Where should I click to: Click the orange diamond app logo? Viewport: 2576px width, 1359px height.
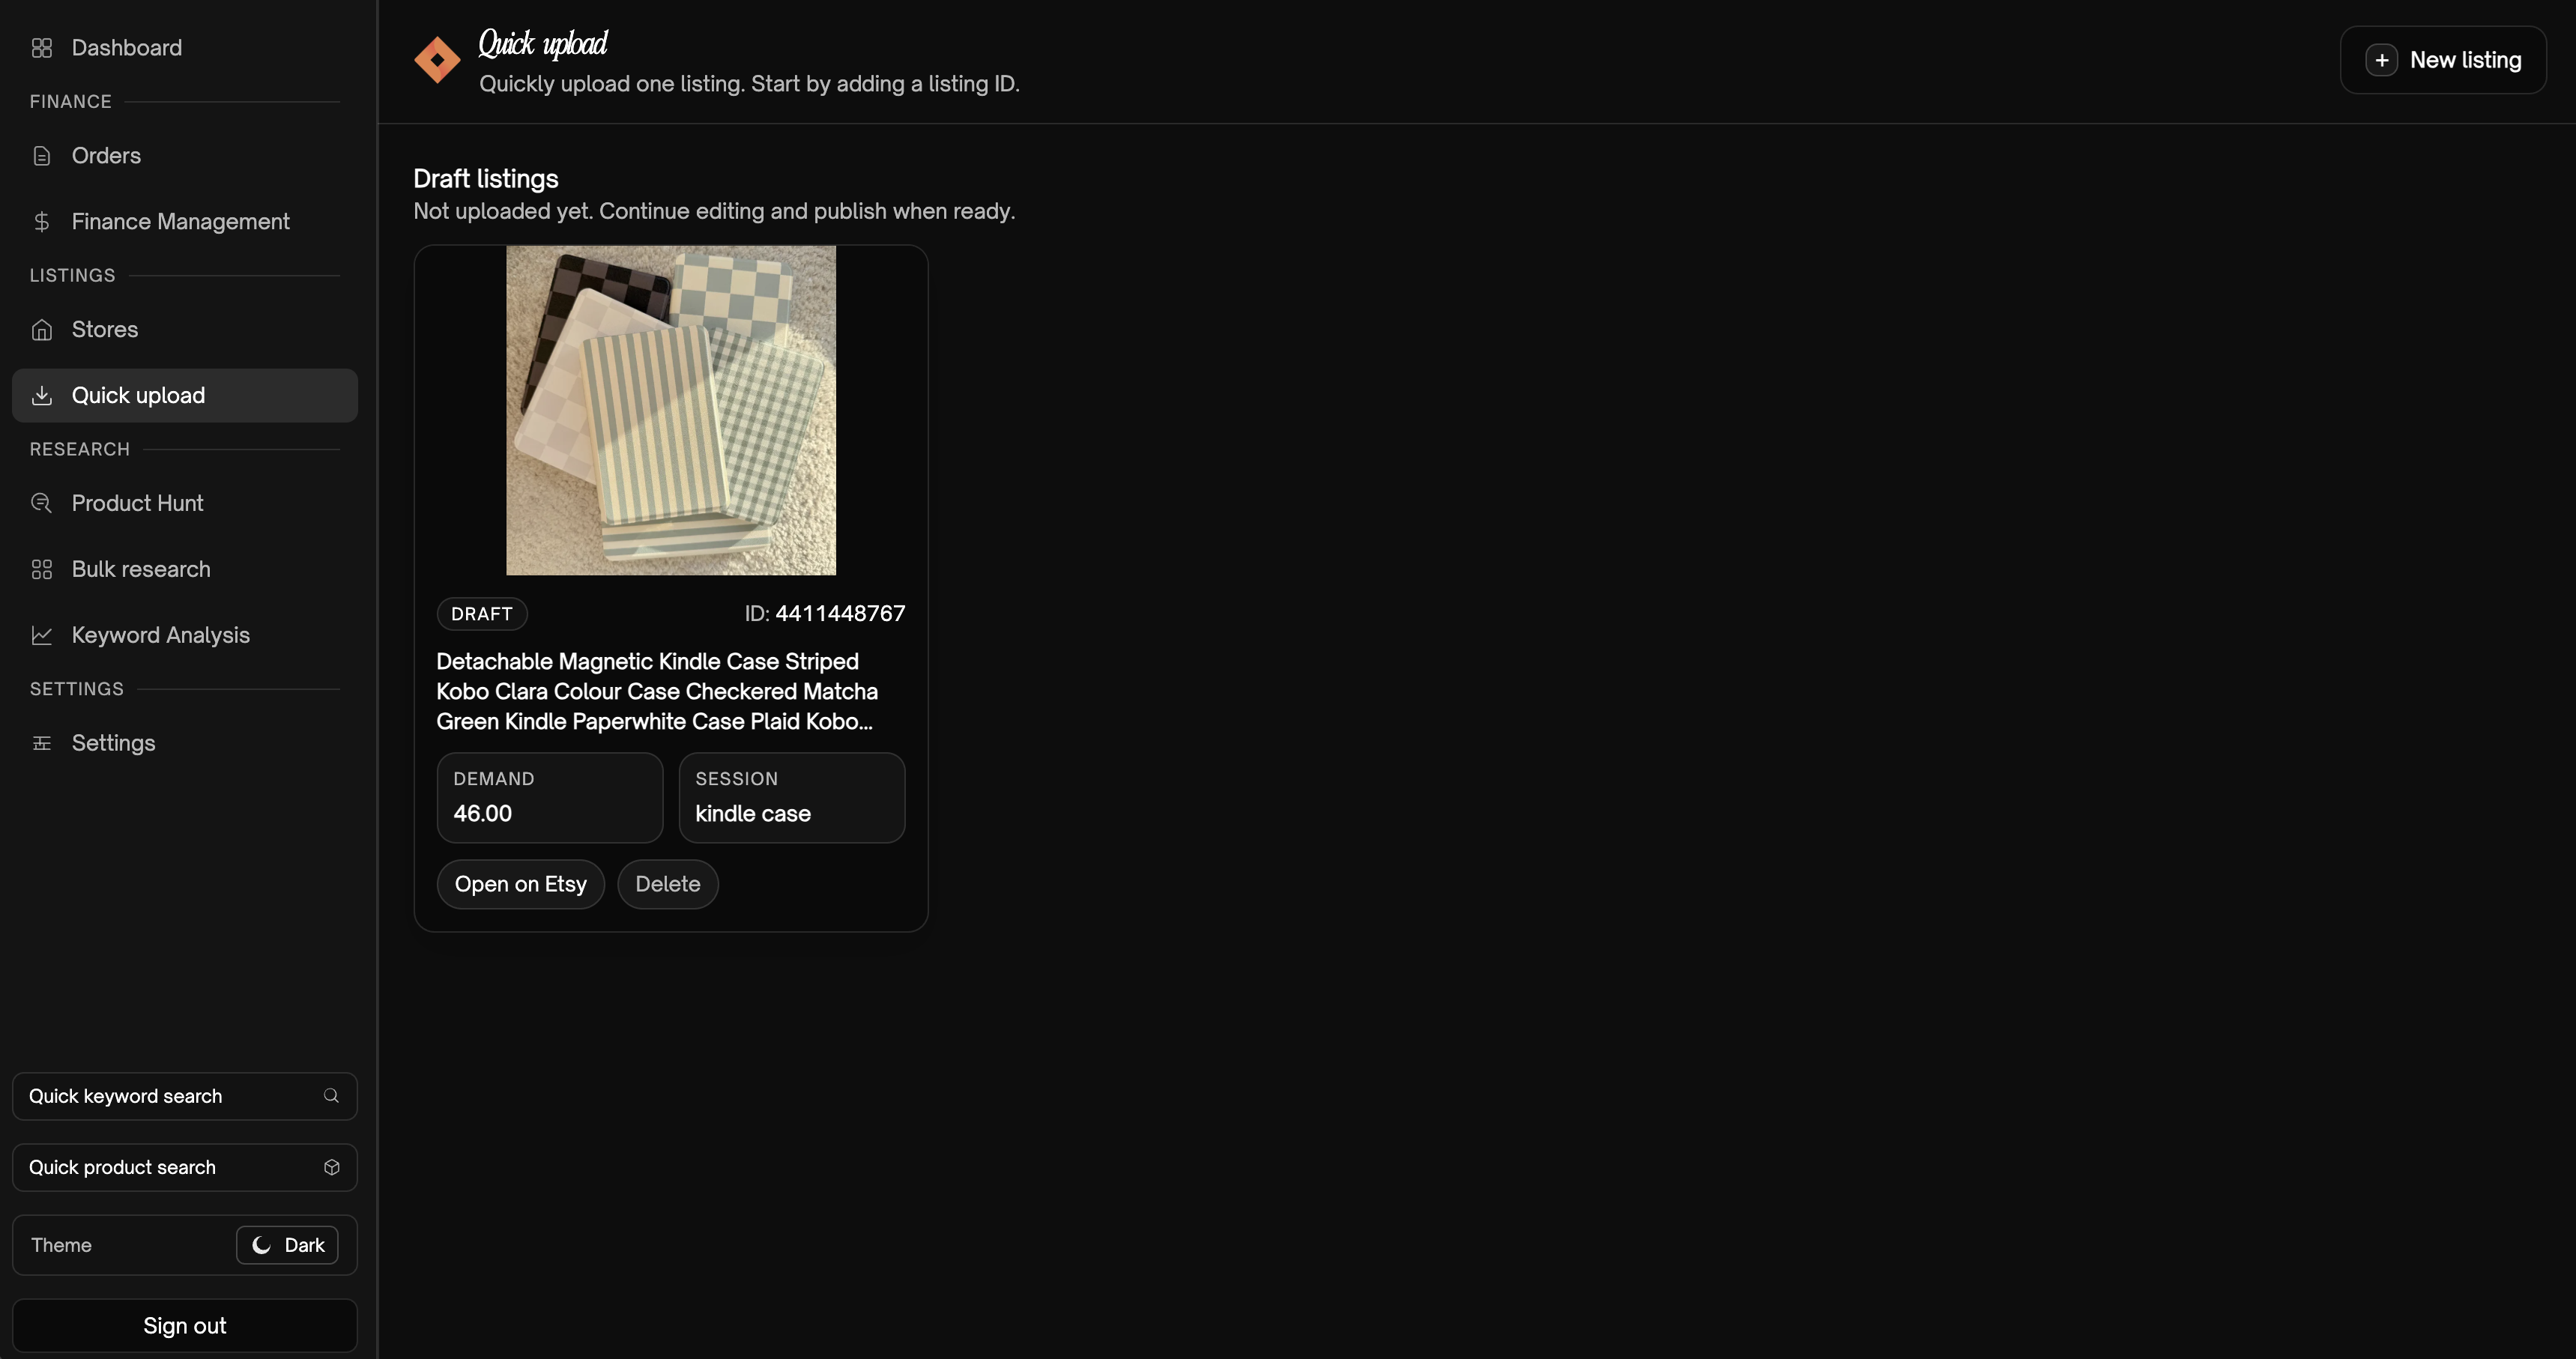[437, 60]
